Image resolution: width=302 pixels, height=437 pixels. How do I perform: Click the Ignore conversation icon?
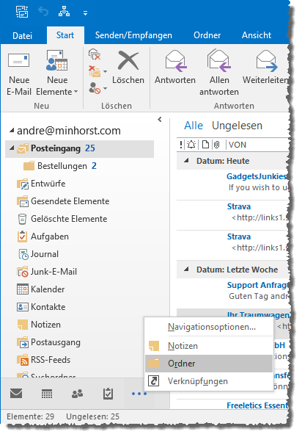pos(95,54)
